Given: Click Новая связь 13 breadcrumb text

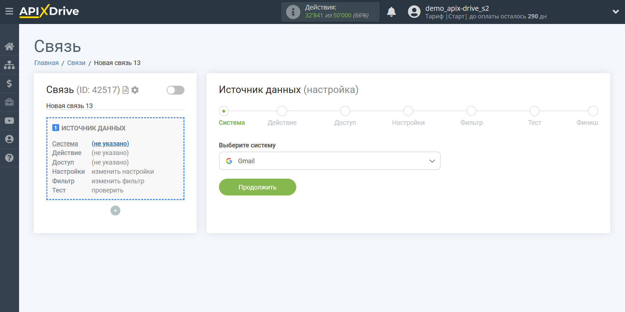Looking at the screenshot, I should 117,63.
